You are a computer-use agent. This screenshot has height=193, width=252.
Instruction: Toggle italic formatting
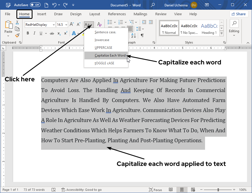click(34, 33)
